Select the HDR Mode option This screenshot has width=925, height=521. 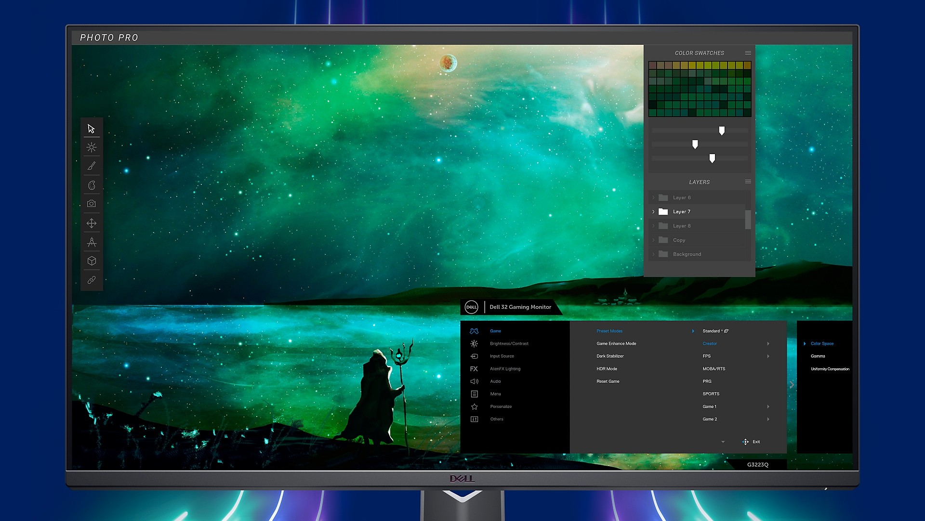[607, 369]
